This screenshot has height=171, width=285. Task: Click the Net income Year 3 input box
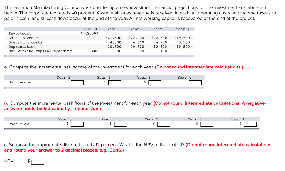click(155, 82)
